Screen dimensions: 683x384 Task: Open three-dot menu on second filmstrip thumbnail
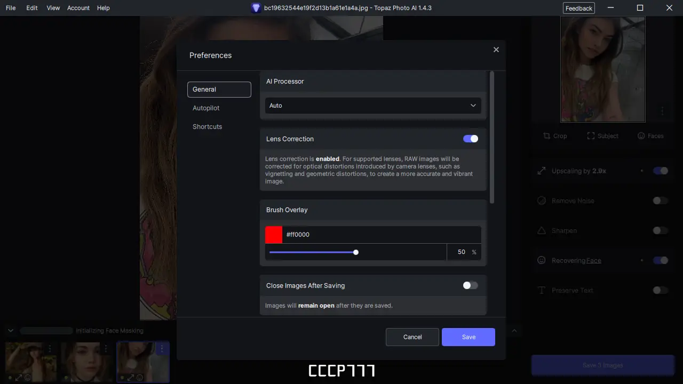[105, 348]
